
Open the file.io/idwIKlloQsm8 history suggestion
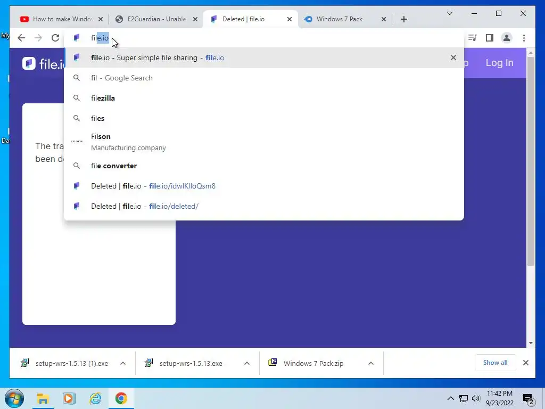(x=264, y=186)
